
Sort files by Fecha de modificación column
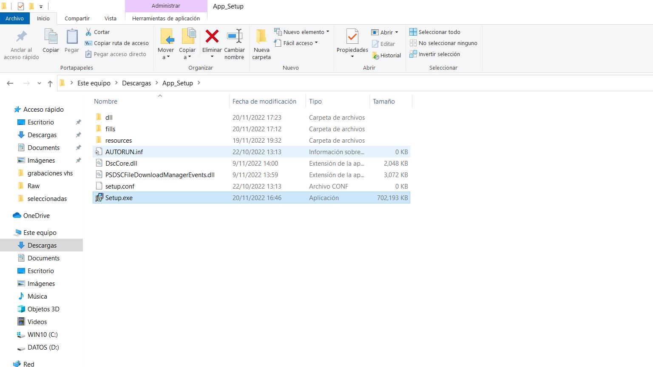point(264,101)
